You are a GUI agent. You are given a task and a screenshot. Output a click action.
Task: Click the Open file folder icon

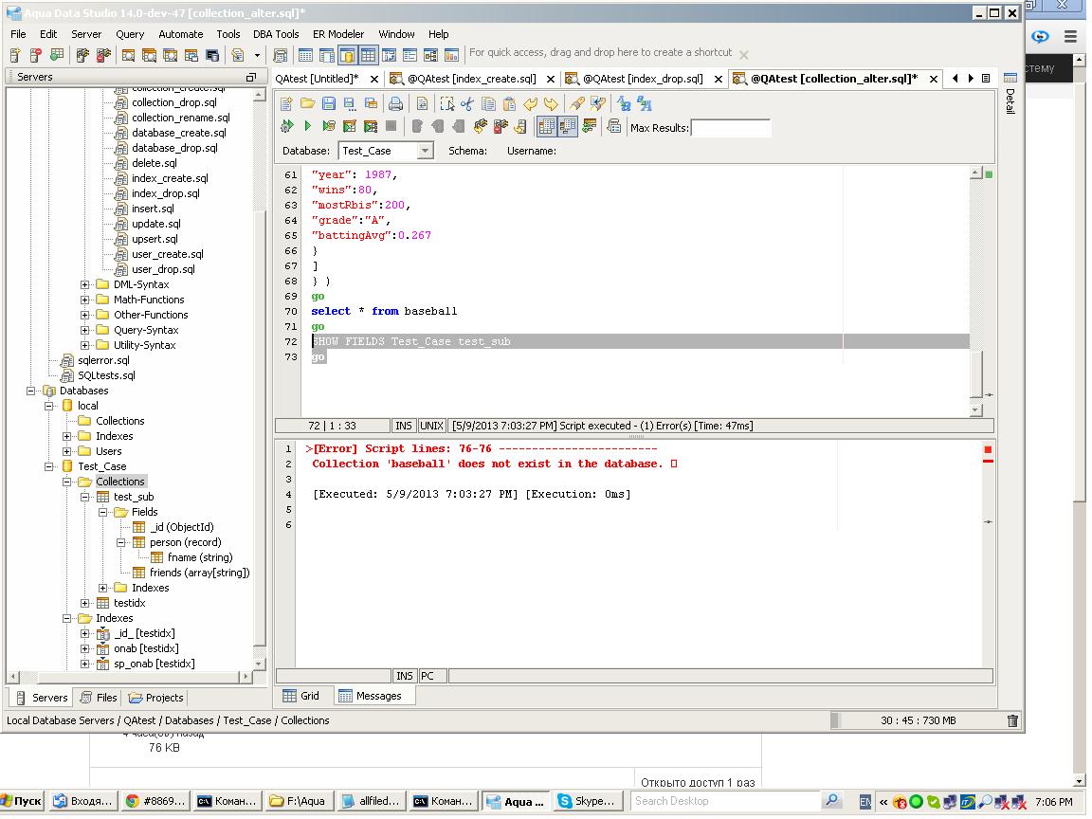coord(307,104)
